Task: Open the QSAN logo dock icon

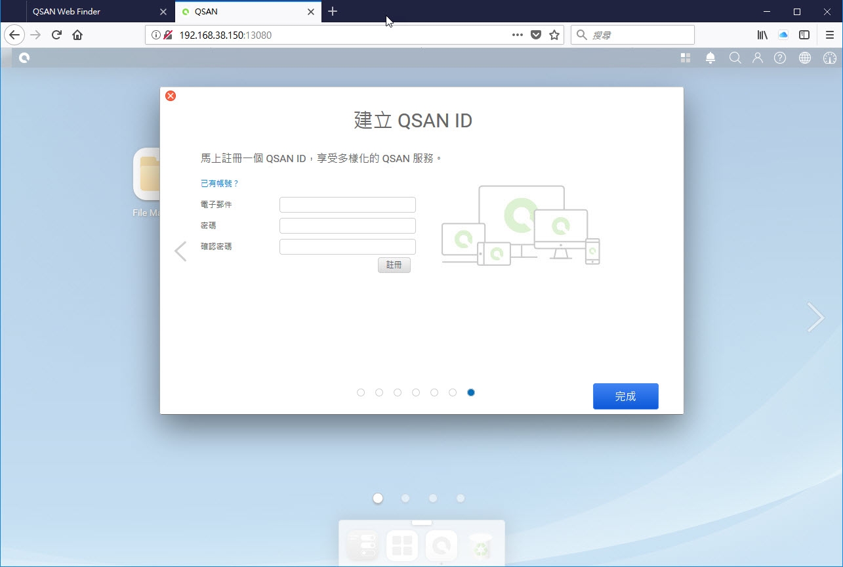Action: point(442,545)
